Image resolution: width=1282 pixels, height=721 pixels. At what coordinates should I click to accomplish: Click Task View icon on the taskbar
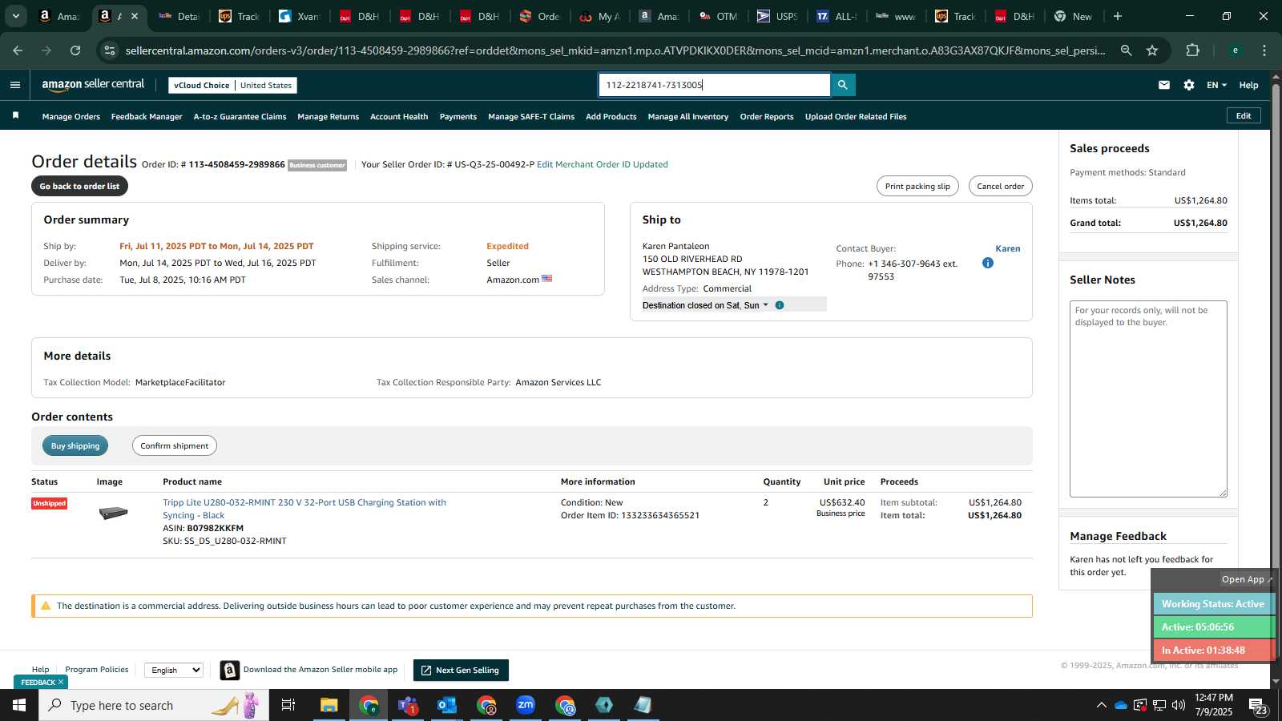288,705
